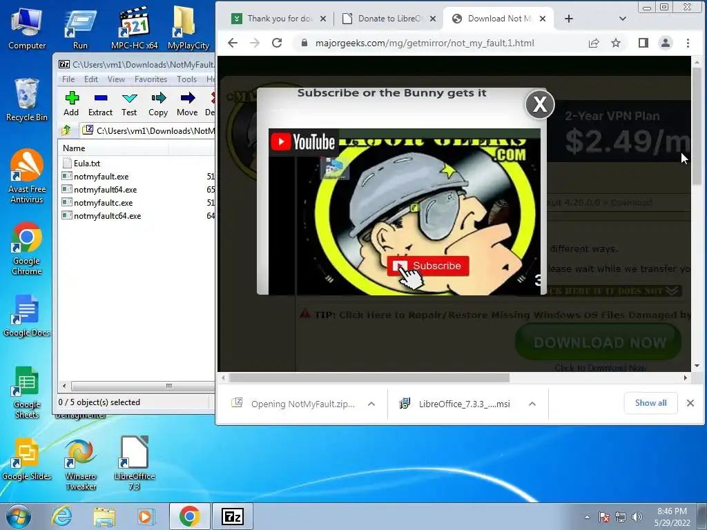707x530 pixels.
Task: Open the Avast Free Antivirus desktop shortcut
Action: [x=27, y=176]
